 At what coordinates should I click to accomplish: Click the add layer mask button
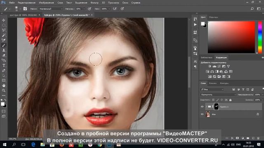coord(238,138)
